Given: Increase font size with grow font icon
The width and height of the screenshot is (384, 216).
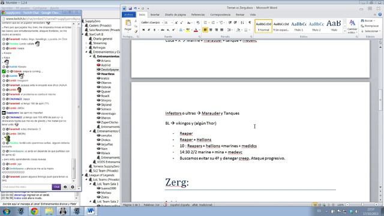Looking at the screenshot, I should coord(176,23).
